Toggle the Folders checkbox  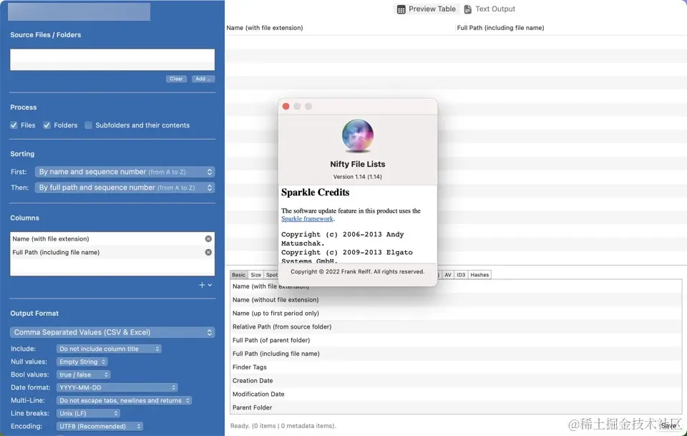tap(47, 125)
